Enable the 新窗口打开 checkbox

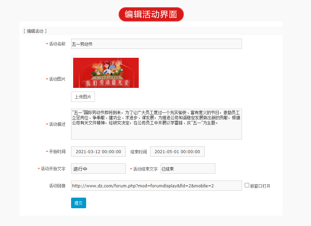tap(247, 185)
